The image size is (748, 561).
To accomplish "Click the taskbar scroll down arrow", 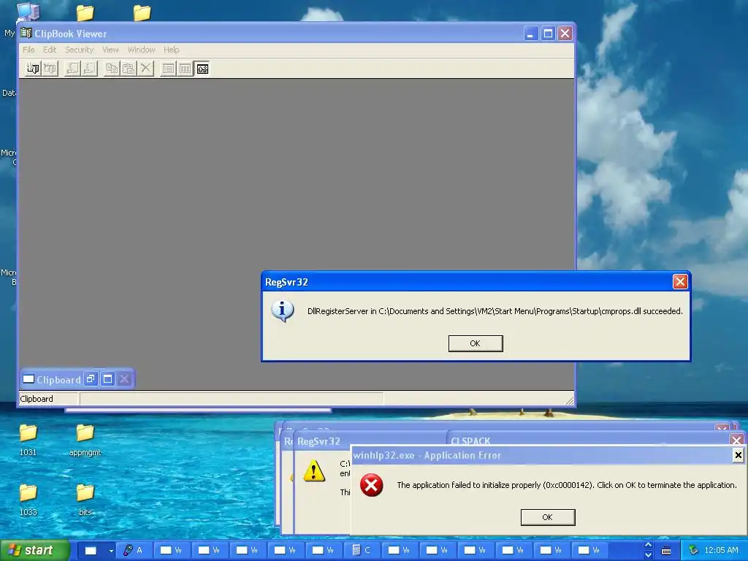I will [648, 555].
